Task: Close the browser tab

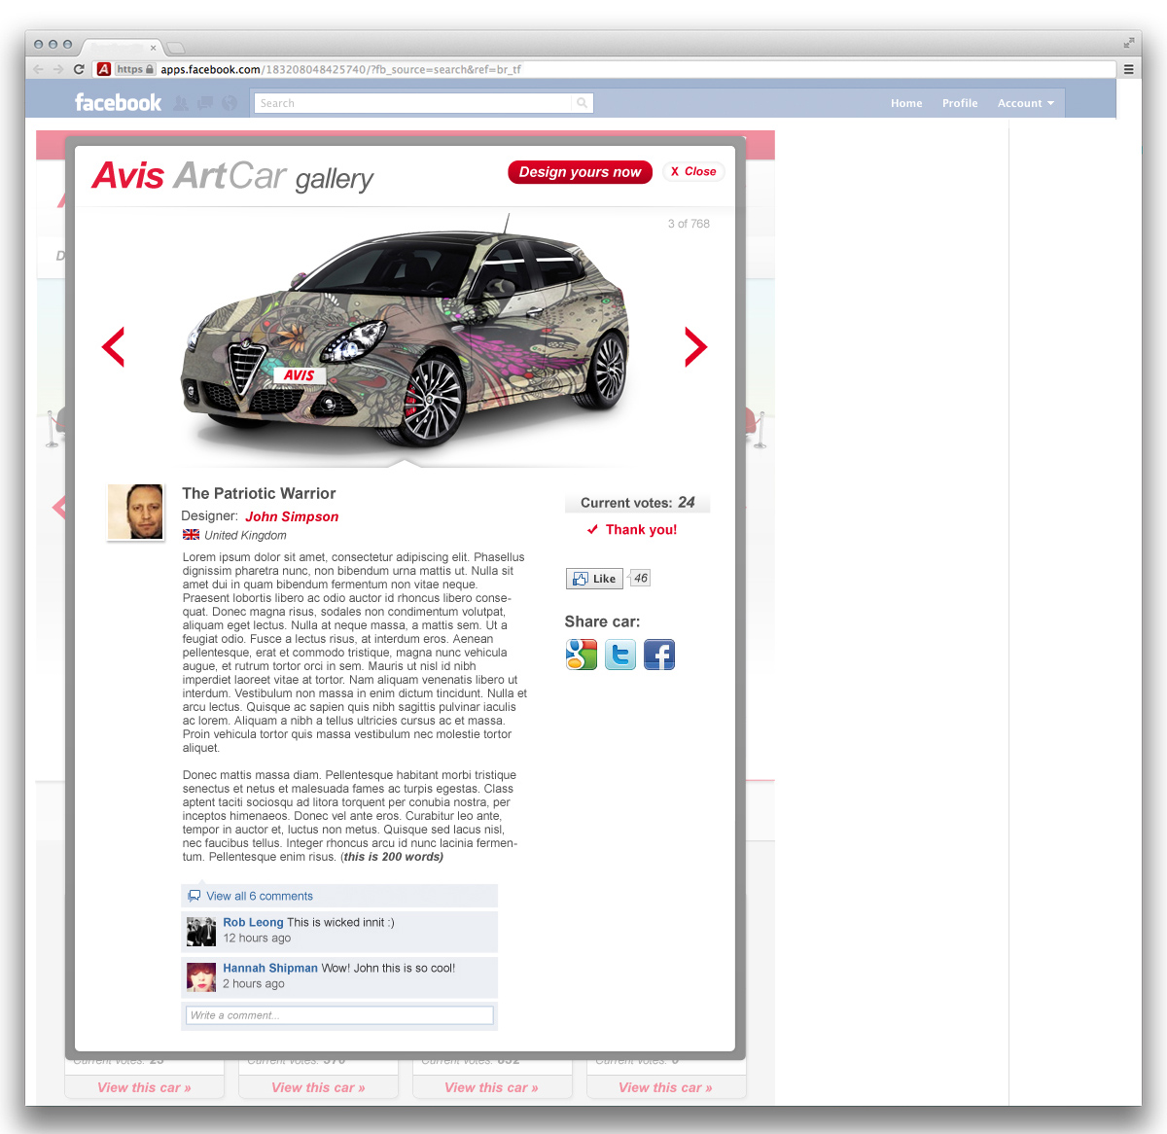Action: tap(154, 47)
